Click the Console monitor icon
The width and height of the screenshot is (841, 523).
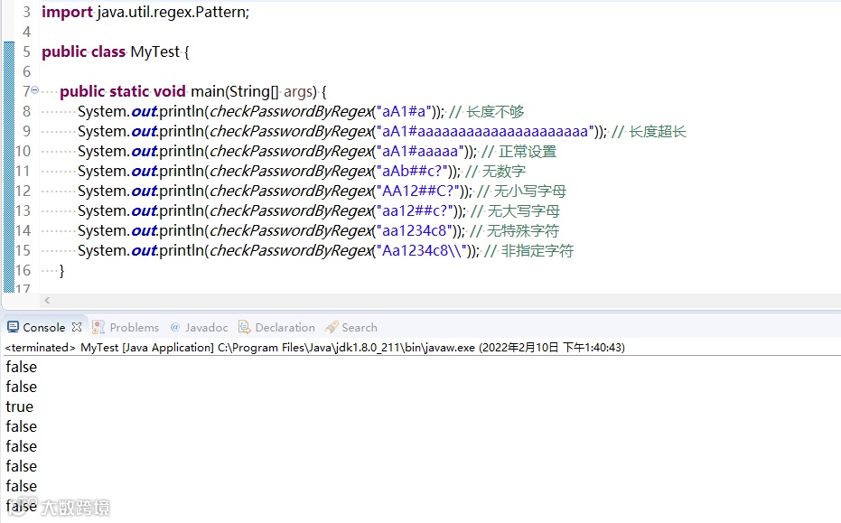[13, 327]
